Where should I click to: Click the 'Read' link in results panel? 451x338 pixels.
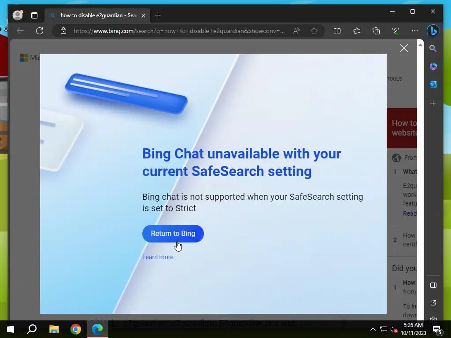[x=410, y=213]
